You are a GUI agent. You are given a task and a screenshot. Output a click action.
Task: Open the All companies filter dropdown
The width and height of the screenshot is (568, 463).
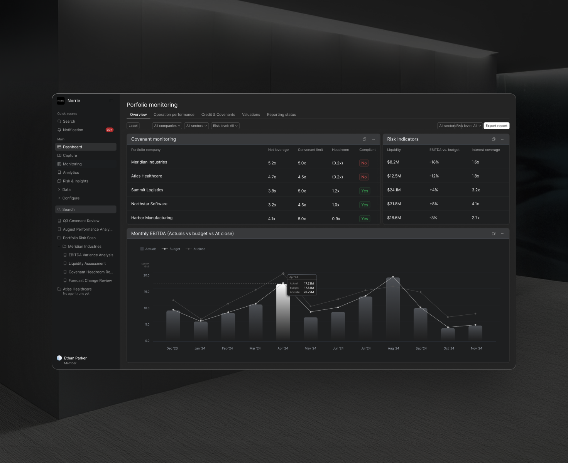click(167, 126)
